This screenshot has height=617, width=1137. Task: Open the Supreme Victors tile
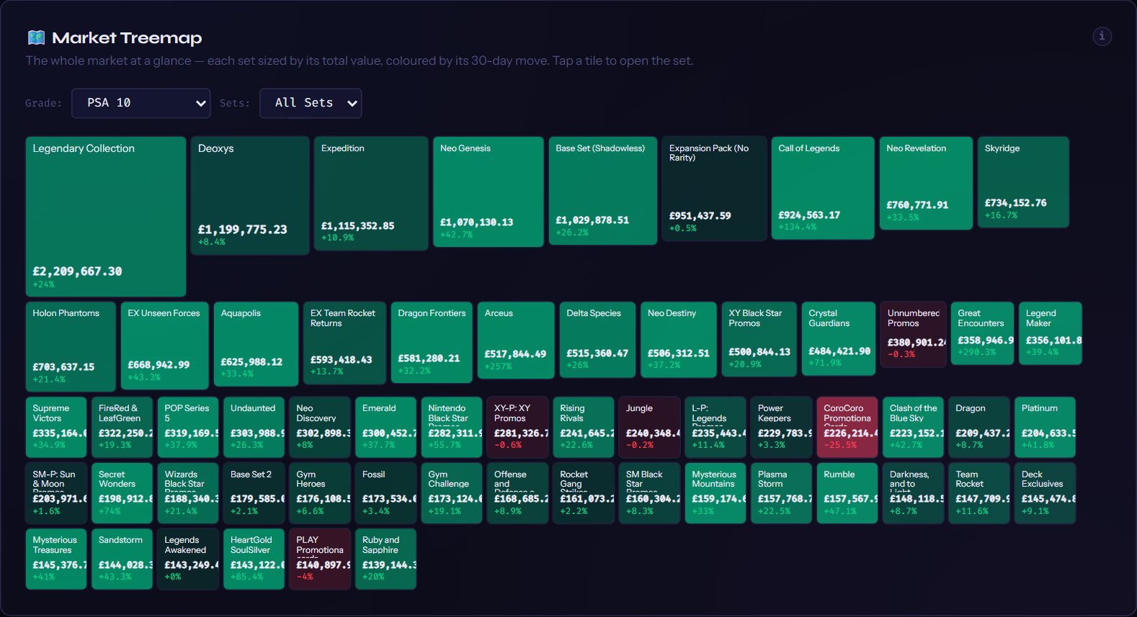56,427
